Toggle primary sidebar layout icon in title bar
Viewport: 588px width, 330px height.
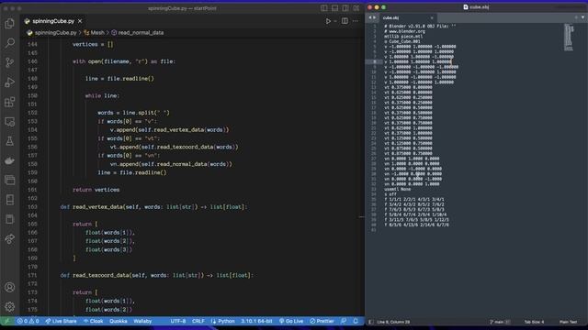tap(324, 8)
